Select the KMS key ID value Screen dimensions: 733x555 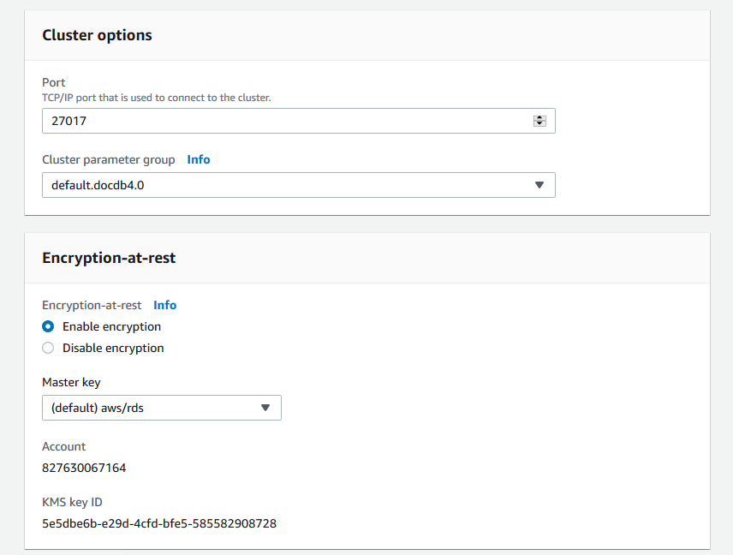coord(159,523)
